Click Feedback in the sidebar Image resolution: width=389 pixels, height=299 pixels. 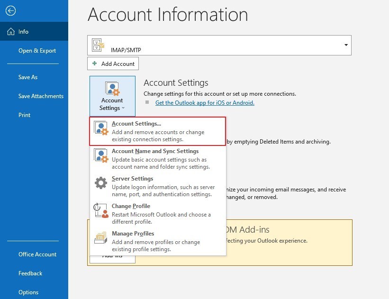pyautogui.click(x=30, y=273)
